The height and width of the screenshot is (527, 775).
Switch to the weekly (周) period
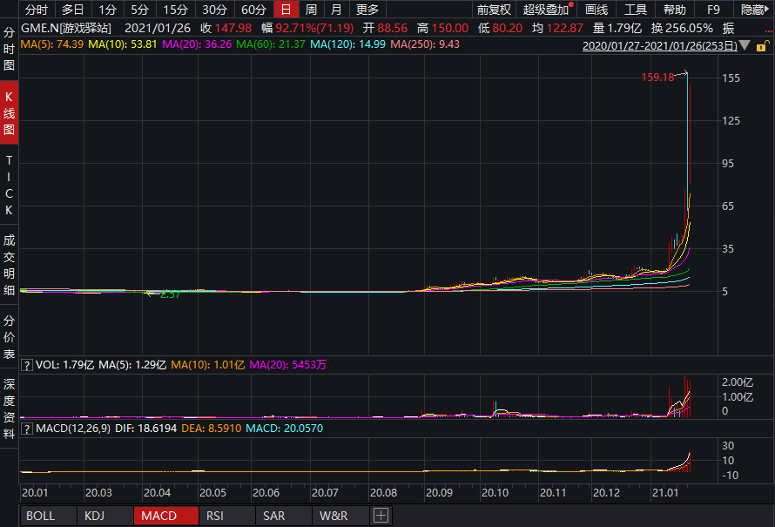pyautogui.click(x=311, y=10)
